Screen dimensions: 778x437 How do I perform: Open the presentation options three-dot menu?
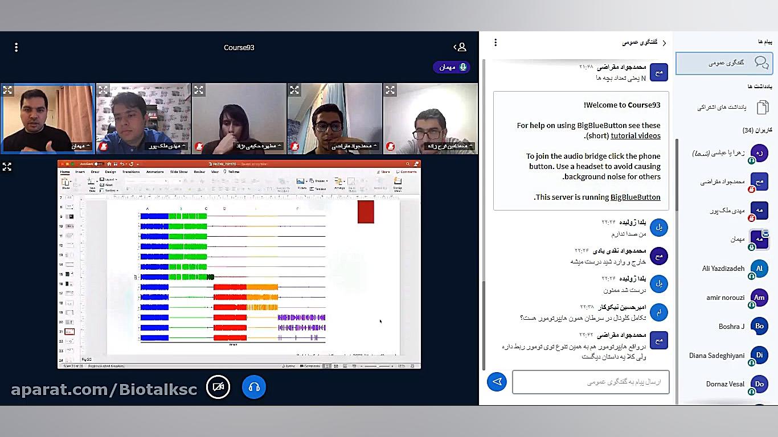click(x=17, y=48)
